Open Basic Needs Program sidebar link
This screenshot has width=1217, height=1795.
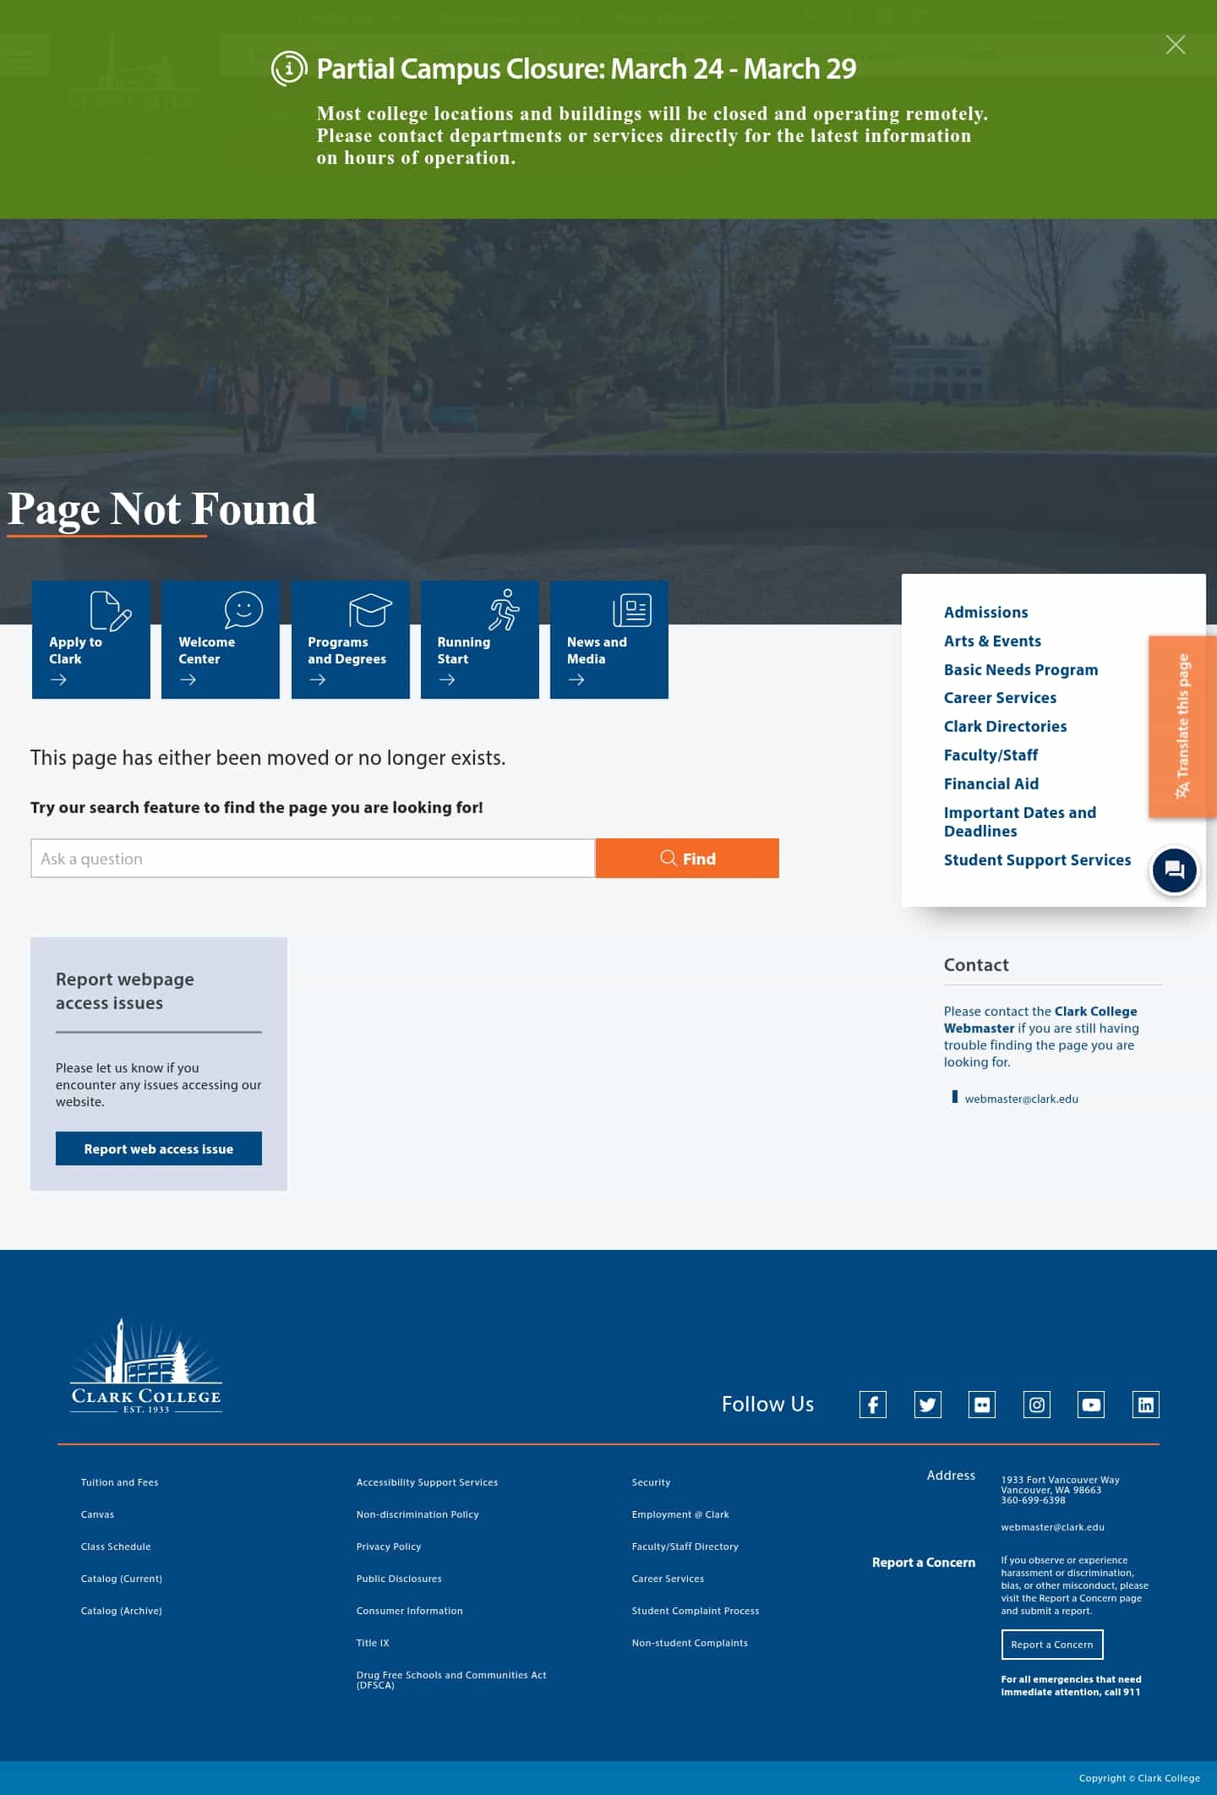click(1021, 669)
